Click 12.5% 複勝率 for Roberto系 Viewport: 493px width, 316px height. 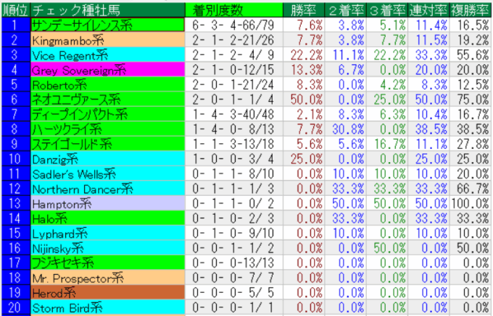[470, 85]
